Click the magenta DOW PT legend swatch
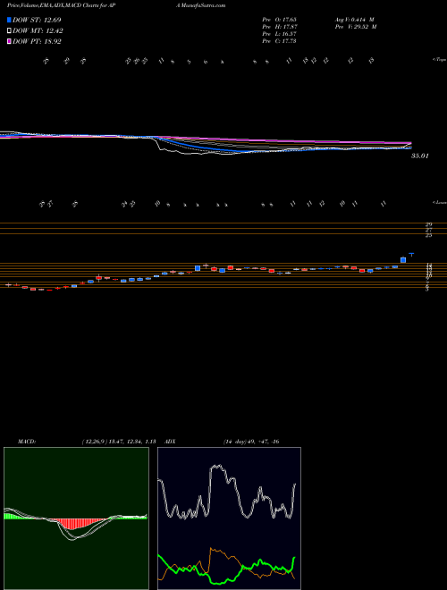 10,41
